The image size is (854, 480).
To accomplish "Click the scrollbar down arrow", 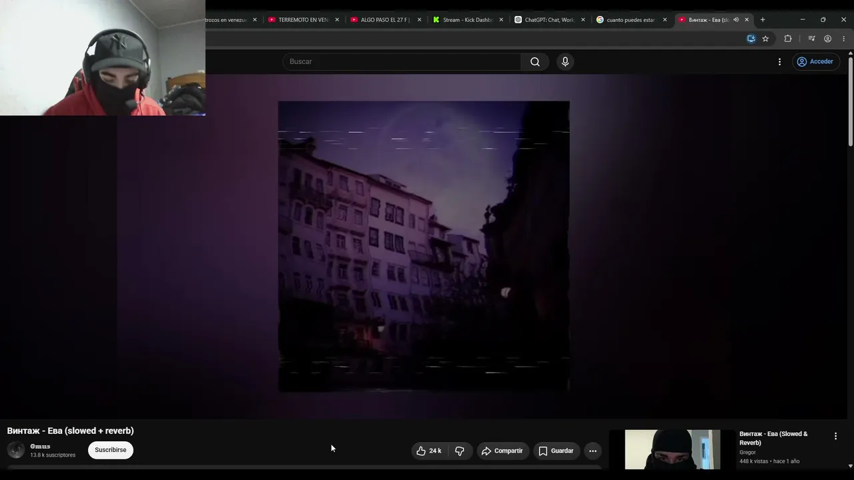I will click(851, 466).
